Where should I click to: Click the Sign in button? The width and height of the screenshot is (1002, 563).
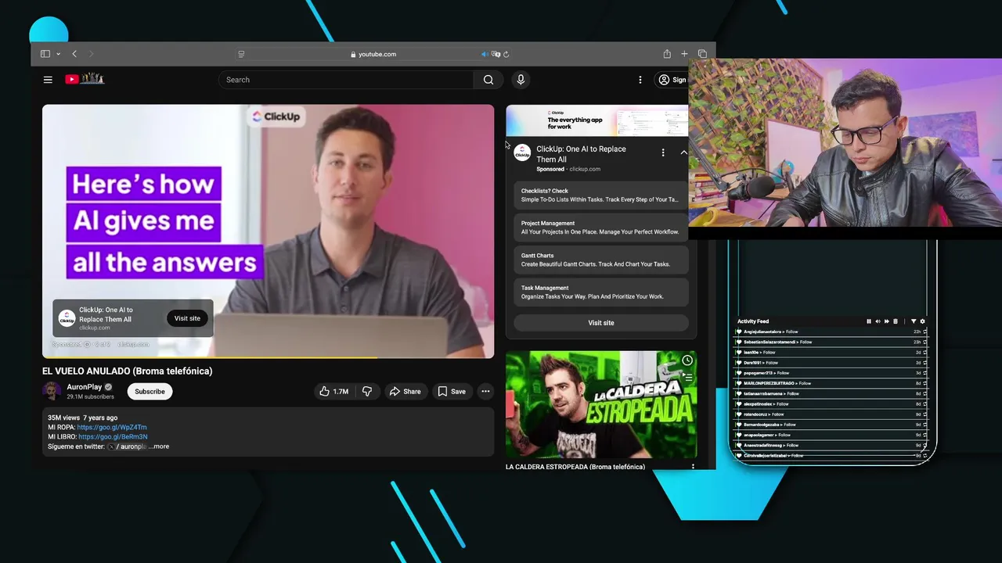[672, 80]
